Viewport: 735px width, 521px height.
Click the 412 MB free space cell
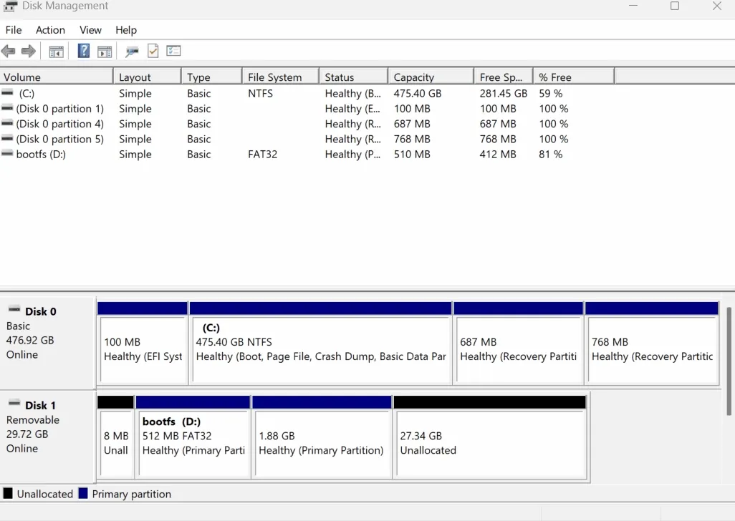pyautogui.click(x=497, y=154)
